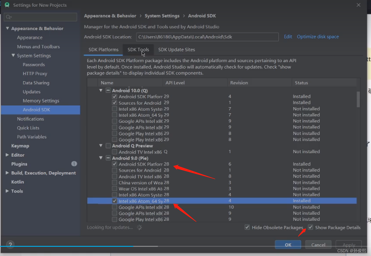Check China version of Wear 28 checkbox

pyautogui.click(x=114, y=183)
